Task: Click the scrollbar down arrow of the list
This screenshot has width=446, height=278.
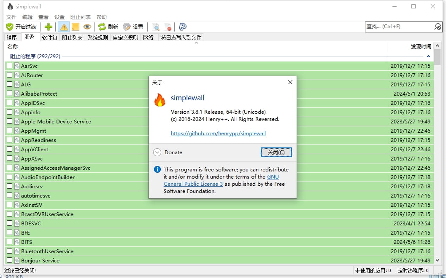Action: click(438, 260)
